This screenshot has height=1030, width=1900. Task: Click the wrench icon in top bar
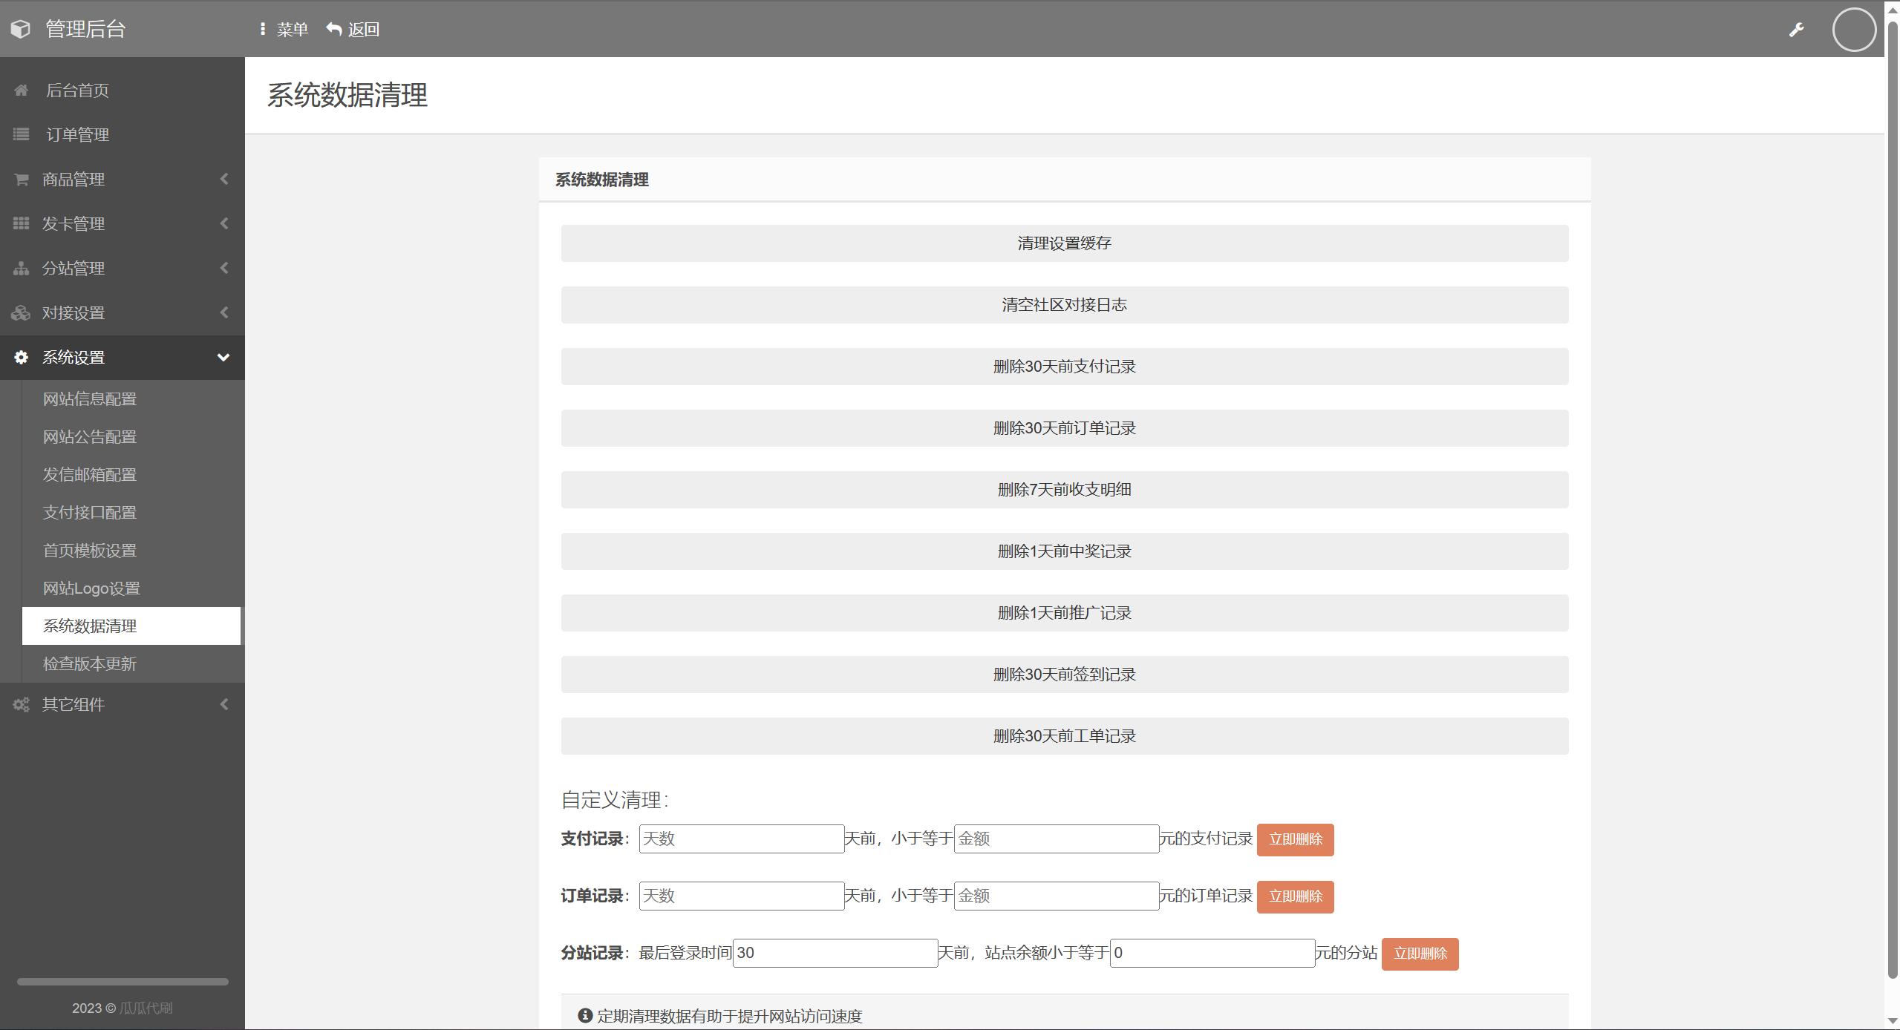coord(1796,30)
